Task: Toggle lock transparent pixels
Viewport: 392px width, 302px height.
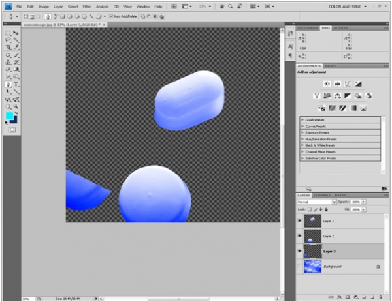Action: pyautogui.click(x=310, y=209)
